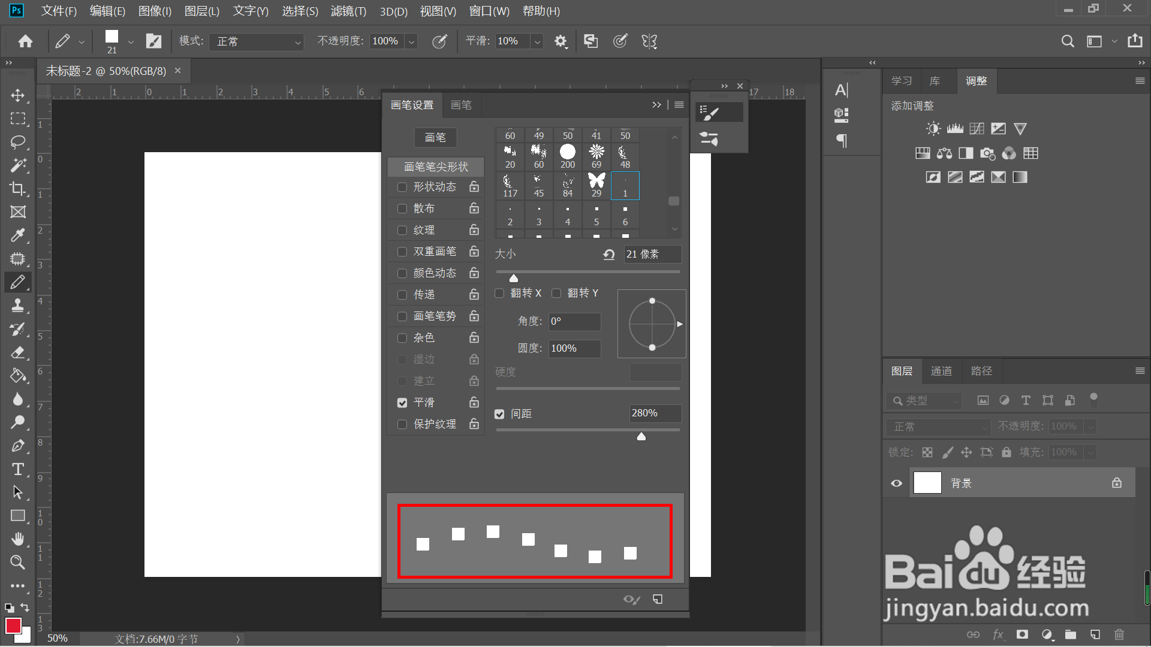Select the Horizontal Type tool
The height and width of the screenshot is (647, 1151).
pos(18,469)
